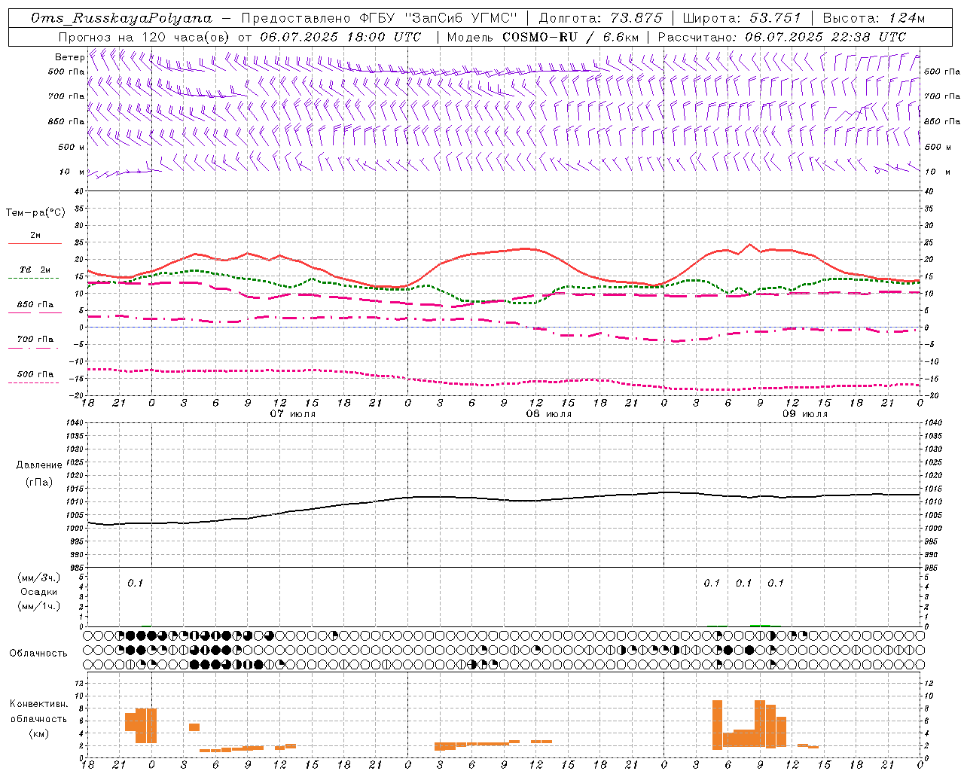Image resolution: width=964 pixels, height=771 pixels.
Task: Click '500 гПа' in the temperature legend
Action: coord(35,374)
